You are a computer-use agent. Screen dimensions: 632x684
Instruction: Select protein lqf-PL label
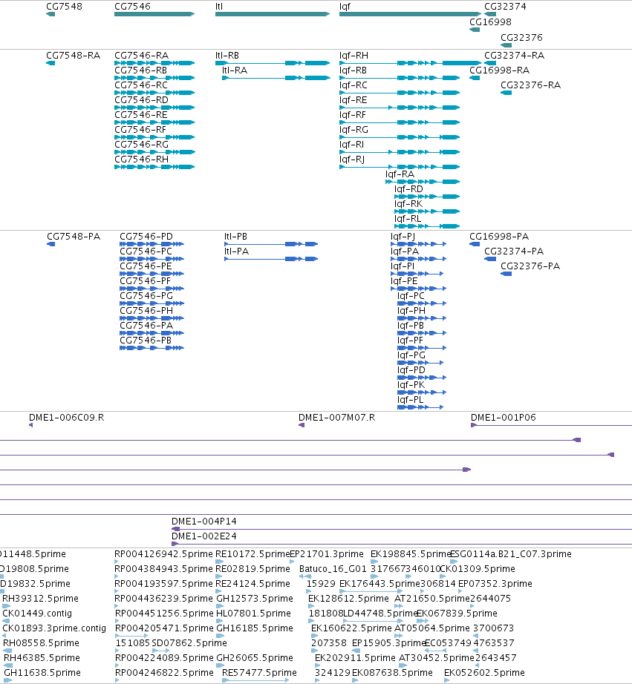pos(410,400)
